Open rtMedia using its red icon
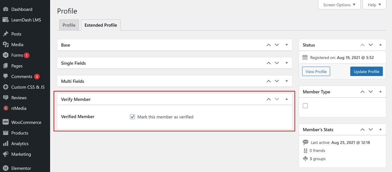The width and height of the screenshot is (392, 172). pos(6,108)
